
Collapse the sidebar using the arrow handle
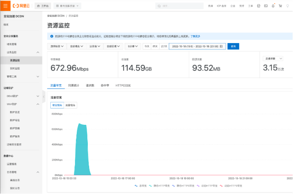pos(44,97)
